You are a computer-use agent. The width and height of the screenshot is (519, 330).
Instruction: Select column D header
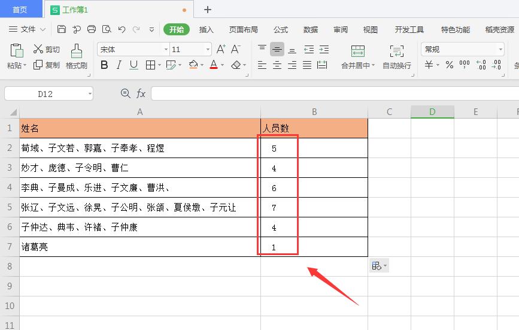[432, 112]
